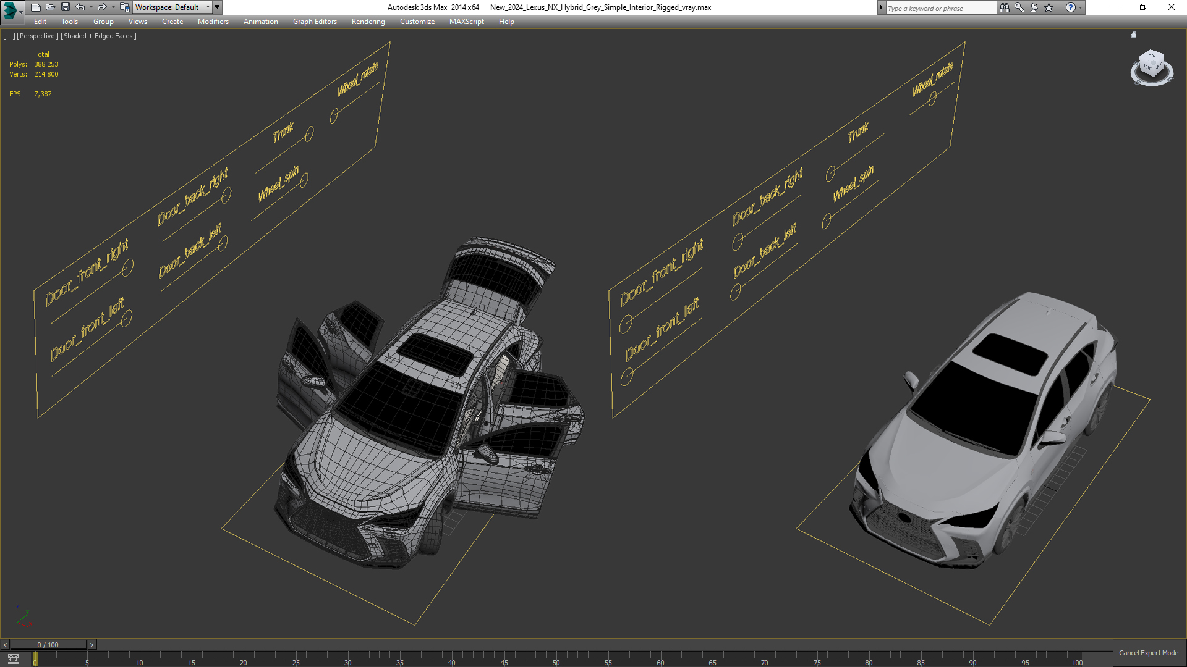Open the Create menu
Viewport: 1187px width, 667px height.
click(x=172, y=22)
